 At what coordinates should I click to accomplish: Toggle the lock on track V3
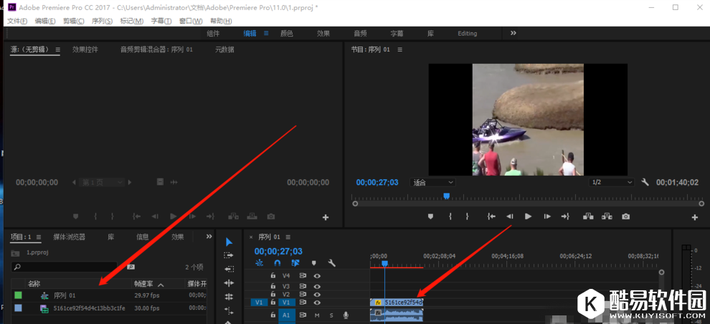click(x=273, y=286)
